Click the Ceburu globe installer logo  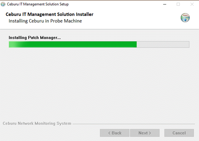(x=185, y=18)
